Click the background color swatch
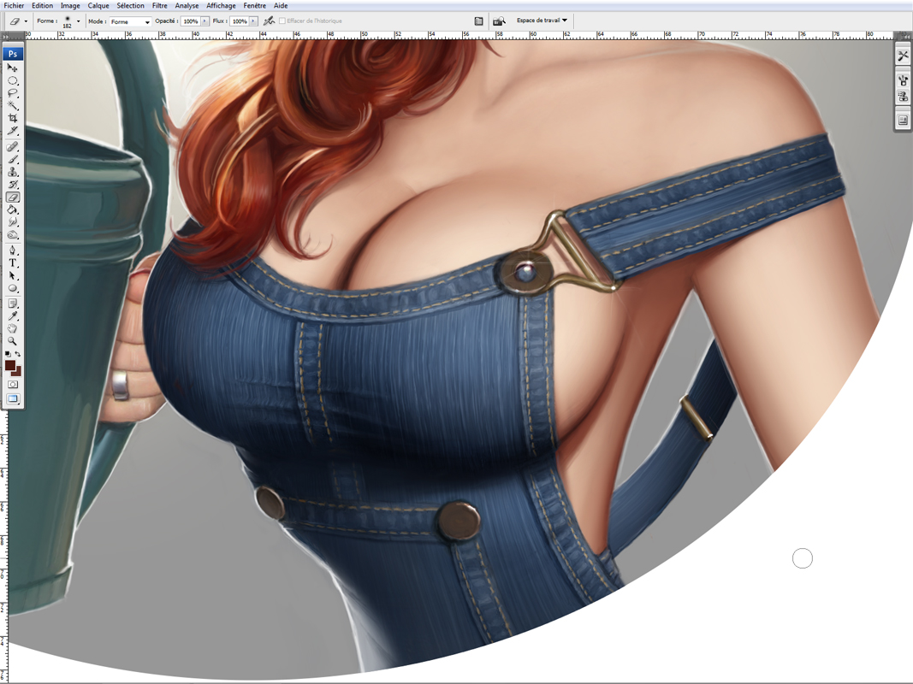 (x=17, y=372)
